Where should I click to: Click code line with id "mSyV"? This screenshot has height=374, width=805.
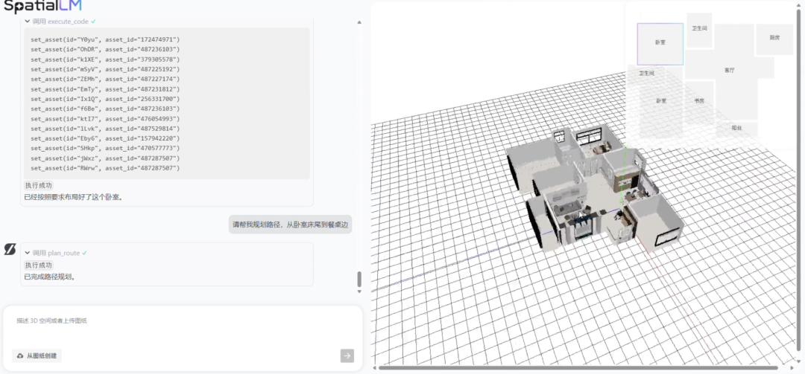tap(105, 69)
